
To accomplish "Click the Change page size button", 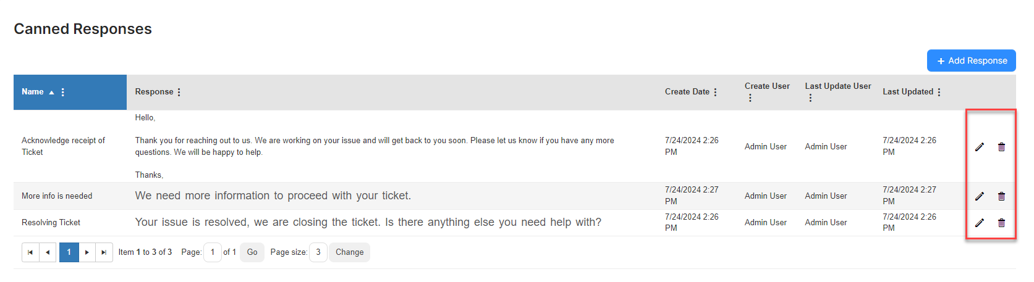I will [350, 252].
